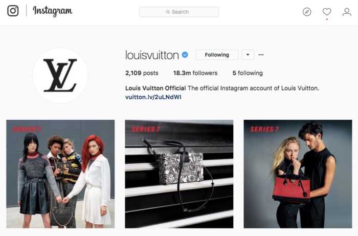Open the patterned box bag post

click(179, 174)
